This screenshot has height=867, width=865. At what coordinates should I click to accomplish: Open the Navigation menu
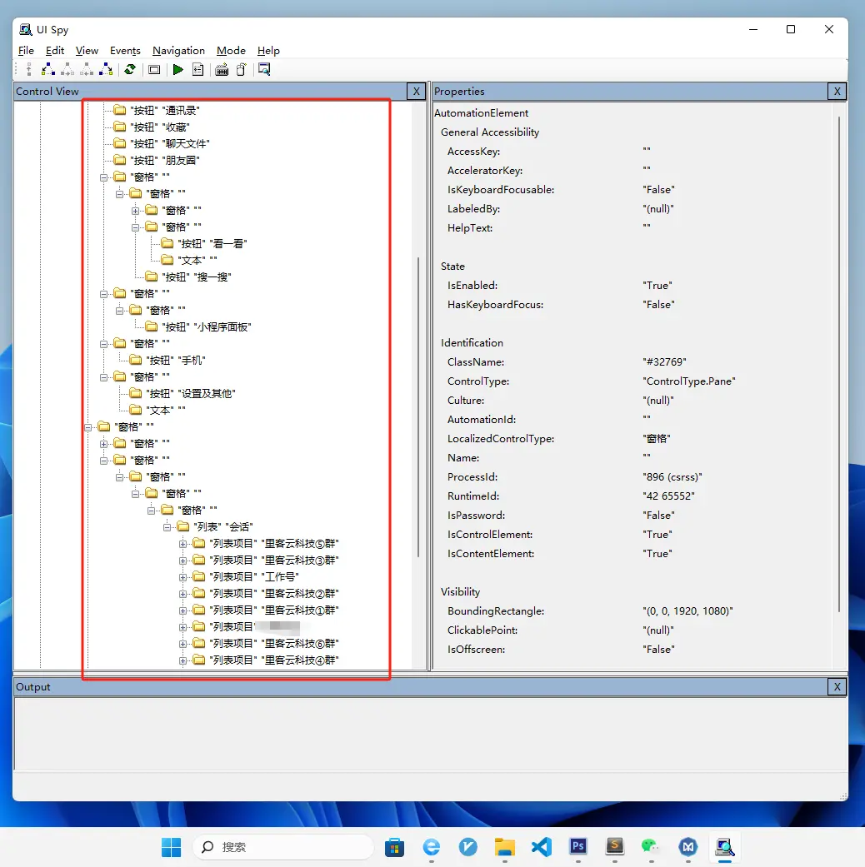[178, 51]
